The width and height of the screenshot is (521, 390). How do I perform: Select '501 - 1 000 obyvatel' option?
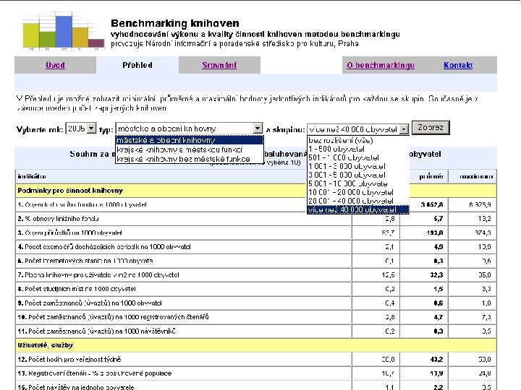pyautogui.click(x=358, y=157)
